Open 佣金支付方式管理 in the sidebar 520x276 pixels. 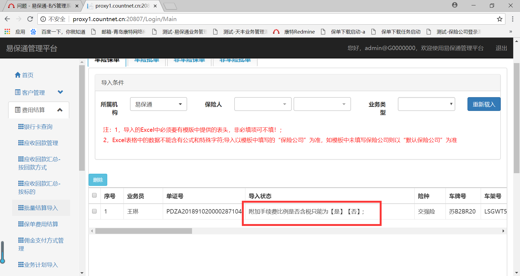click(x=41, y=244)
